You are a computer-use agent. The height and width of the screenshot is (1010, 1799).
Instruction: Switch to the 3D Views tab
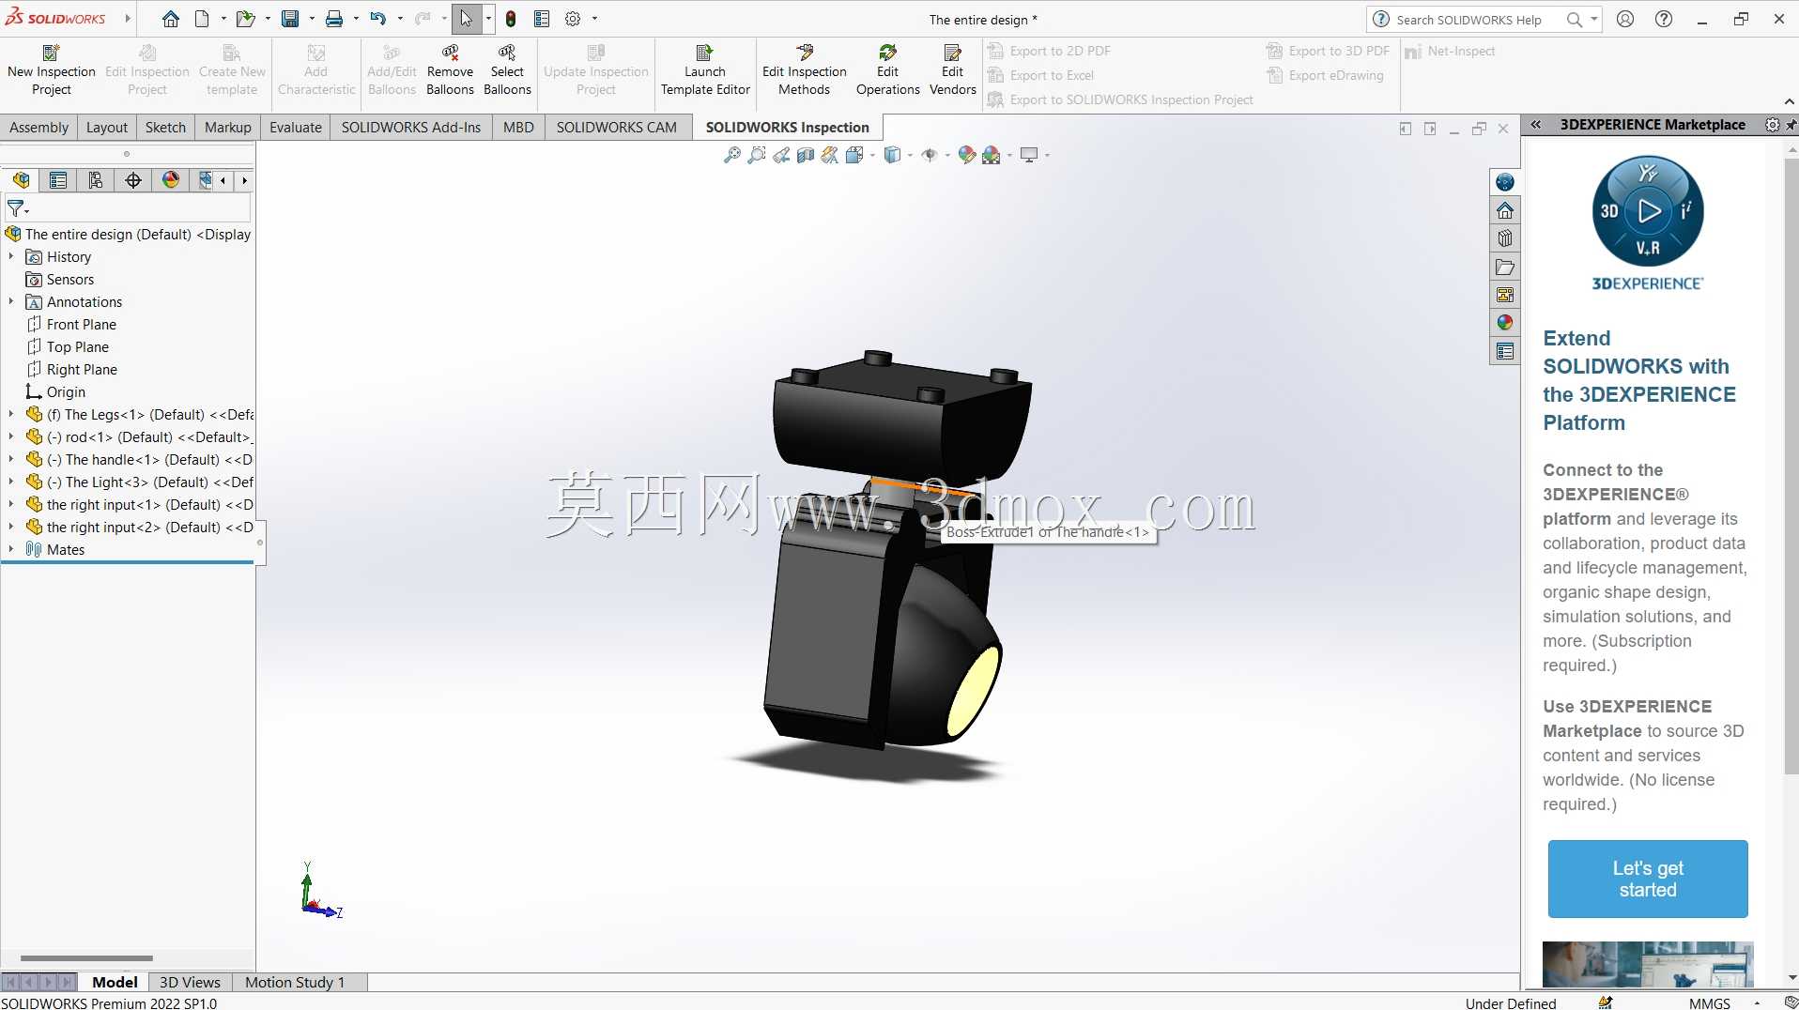[190, 982]
